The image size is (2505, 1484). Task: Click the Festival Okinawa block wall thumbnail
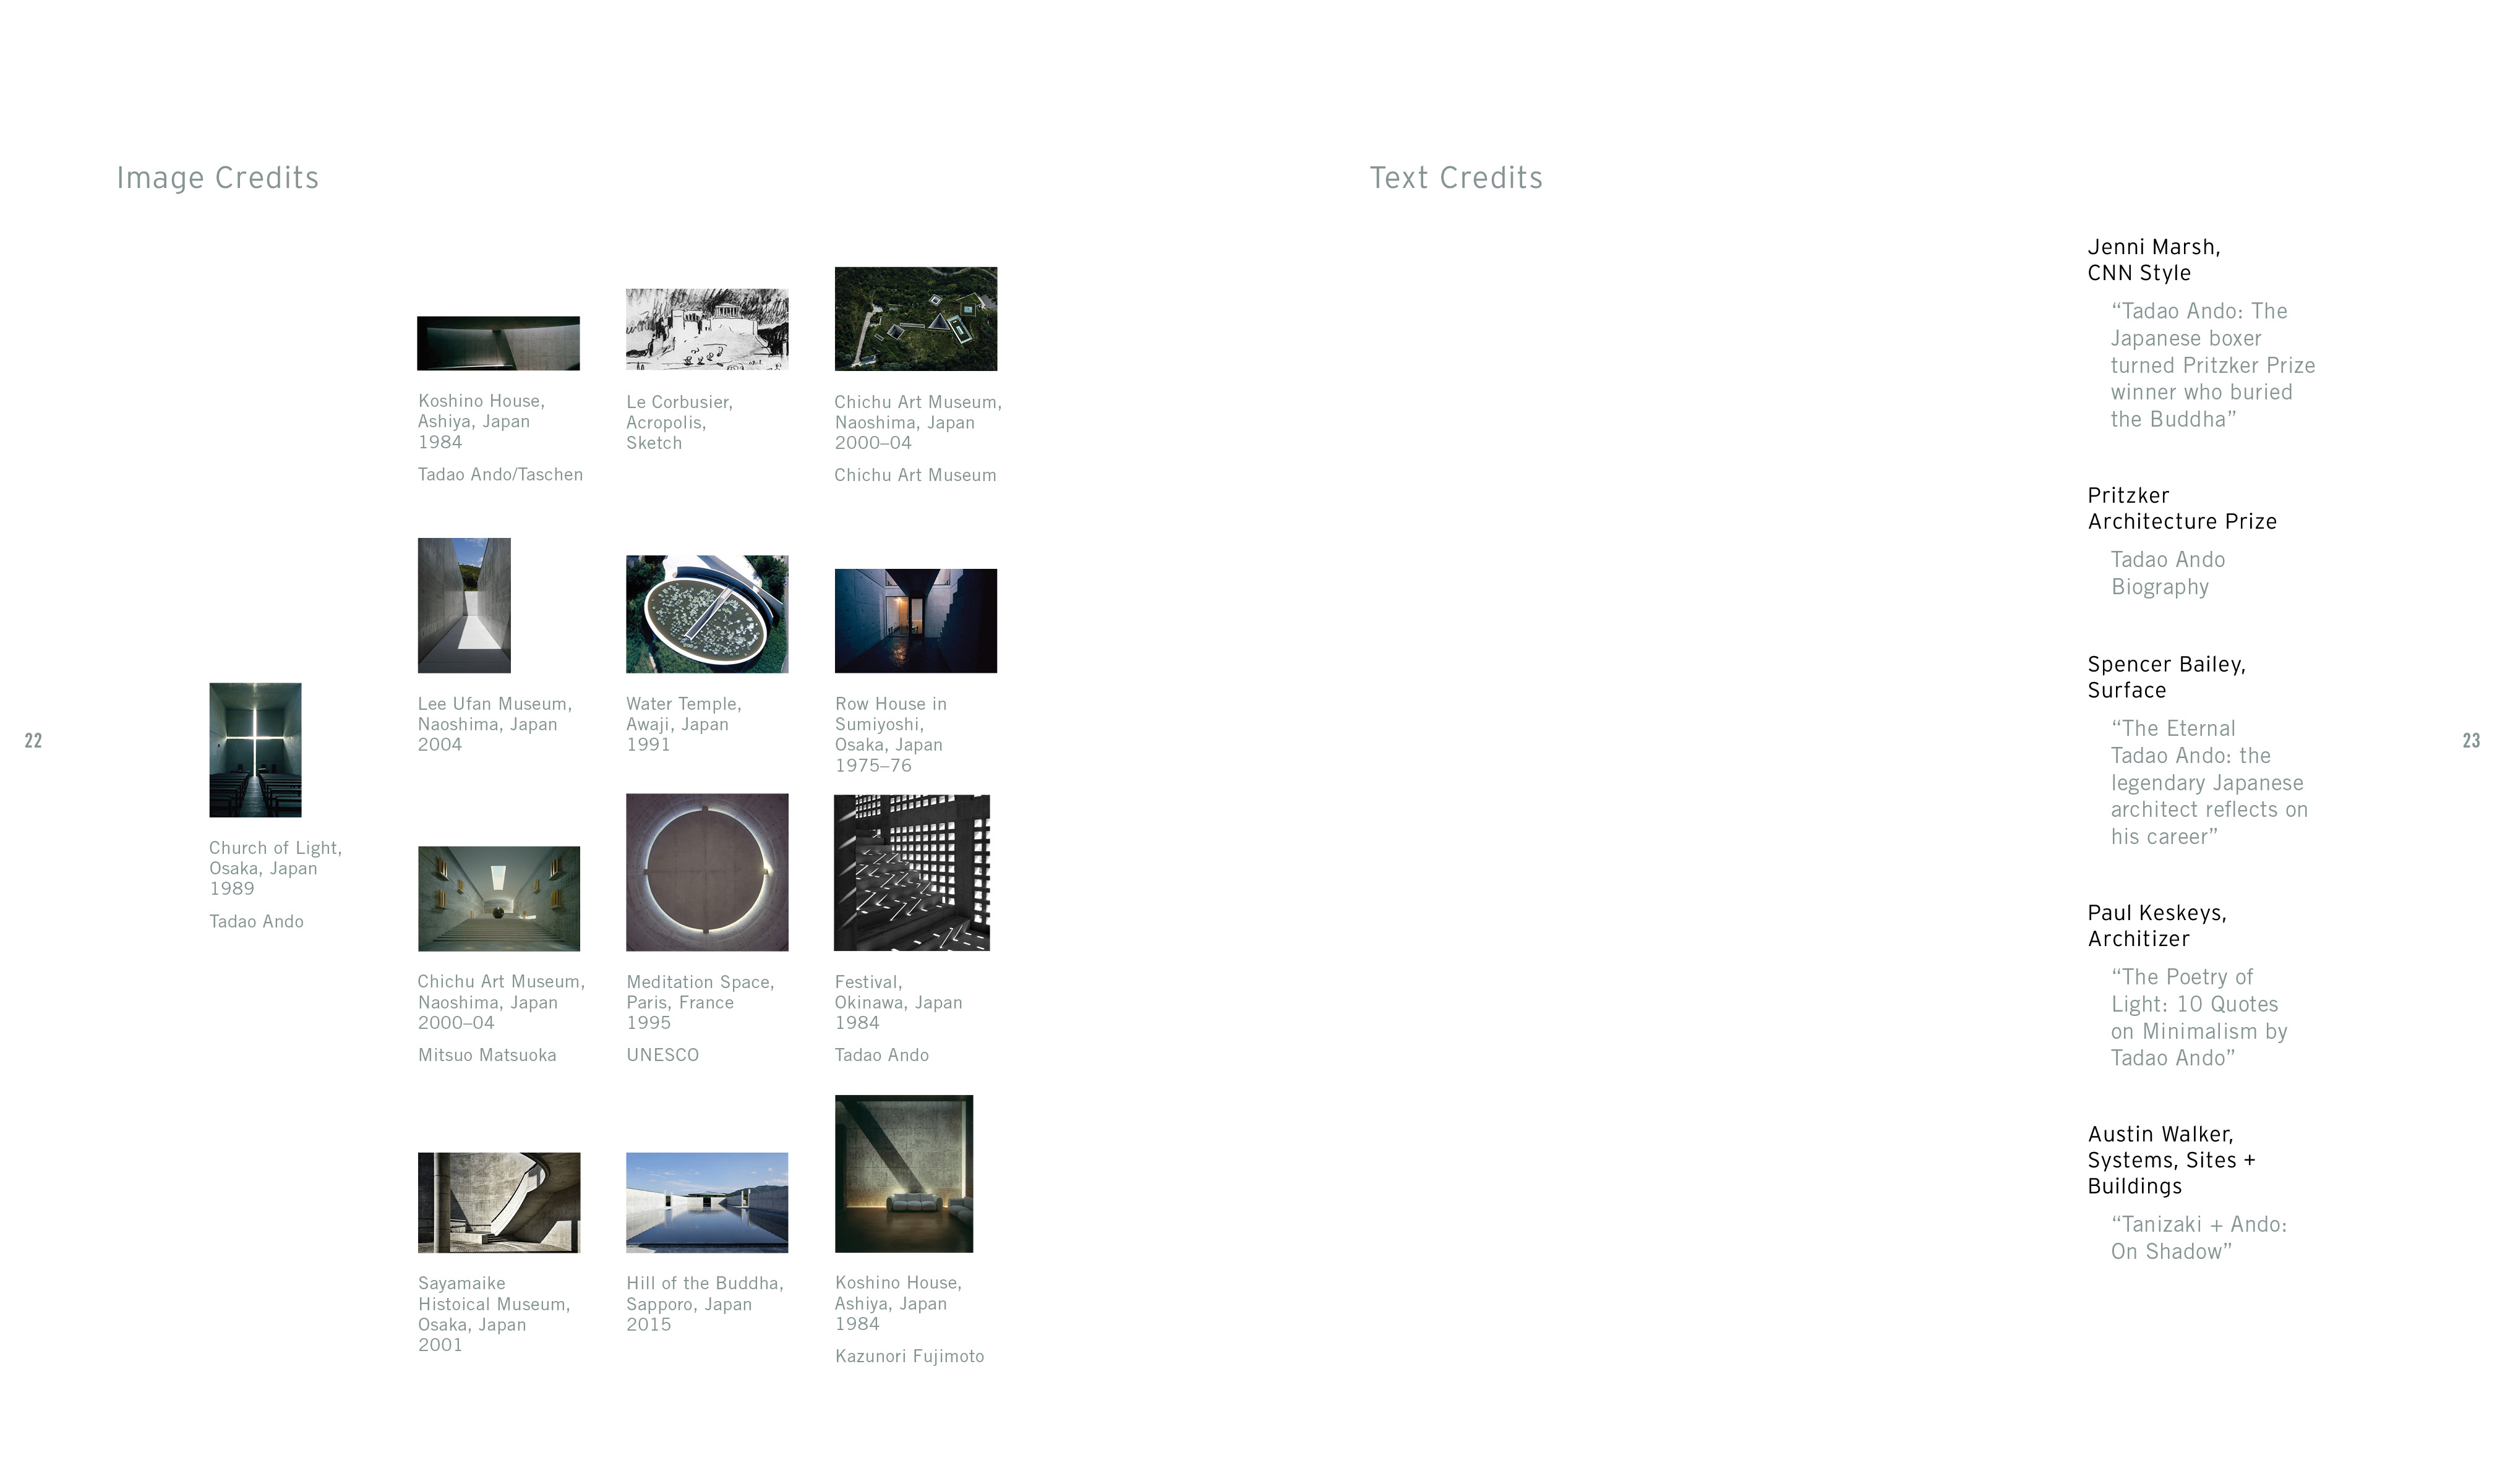(x=912, y=873)
